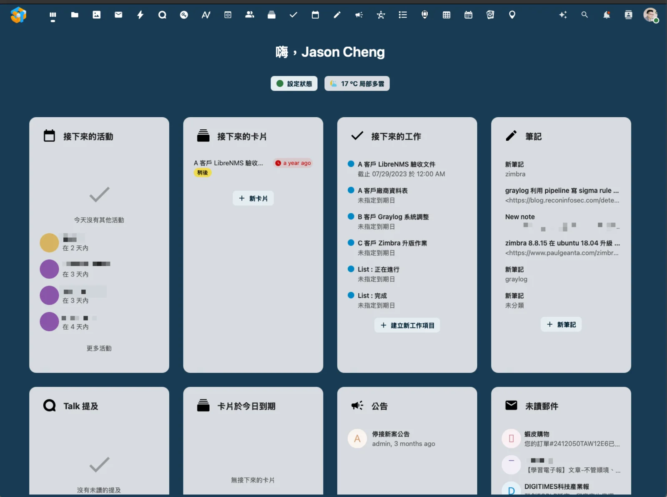
Task: Open the event occurring 在 4 天內
Action: click(99, 322)
